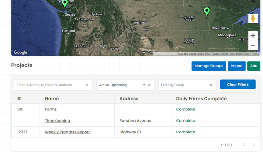Go to next page of projects
This screenshot has width=263, height=152.
253,145
